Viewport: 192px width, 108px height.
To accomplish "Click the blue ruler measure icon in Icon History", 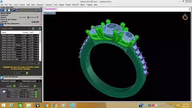I will tap(13, 10).
